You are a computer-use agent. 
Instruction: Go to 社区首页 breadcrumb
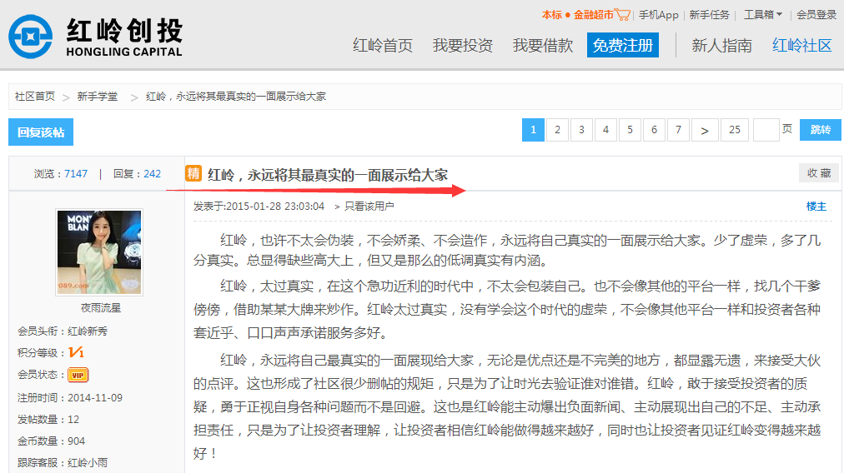pos(35,97)
